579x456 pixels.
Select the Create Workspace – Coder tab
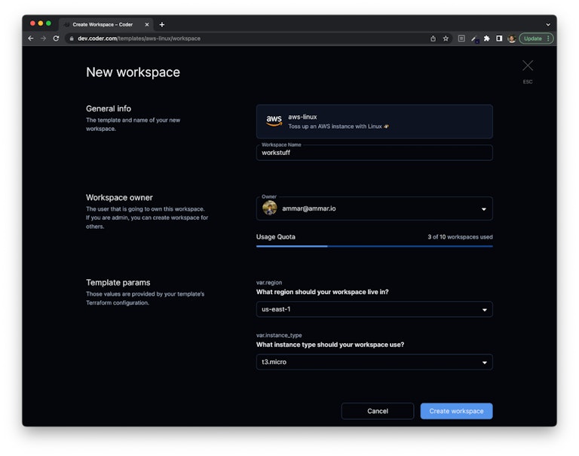[x=106, y=25]
